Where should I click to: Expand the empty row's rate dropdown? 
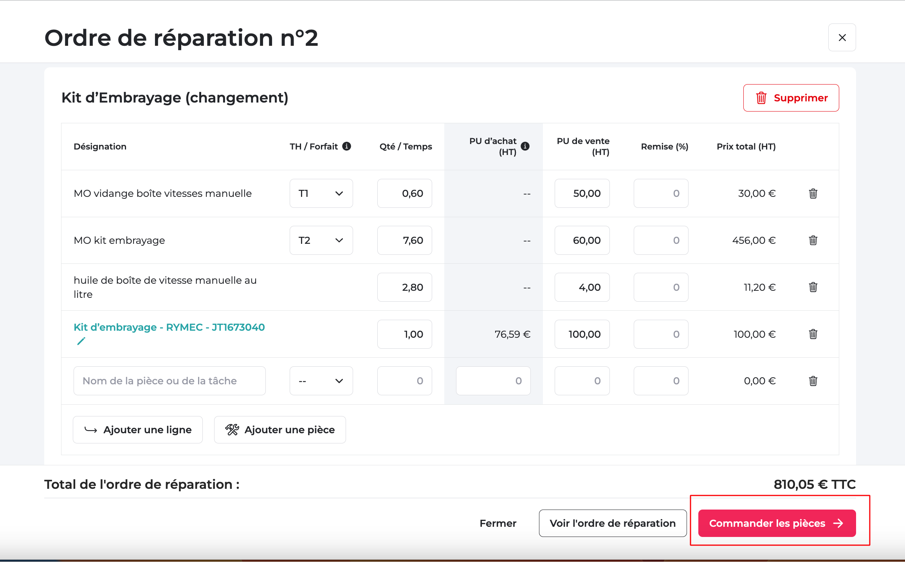(321, 381)
